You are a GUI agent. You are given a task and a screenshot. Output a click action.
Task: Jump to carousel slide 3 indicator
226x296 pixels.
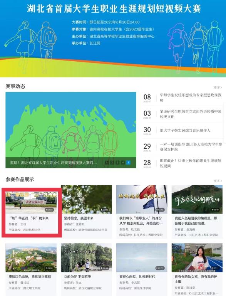tap(117, 162)
